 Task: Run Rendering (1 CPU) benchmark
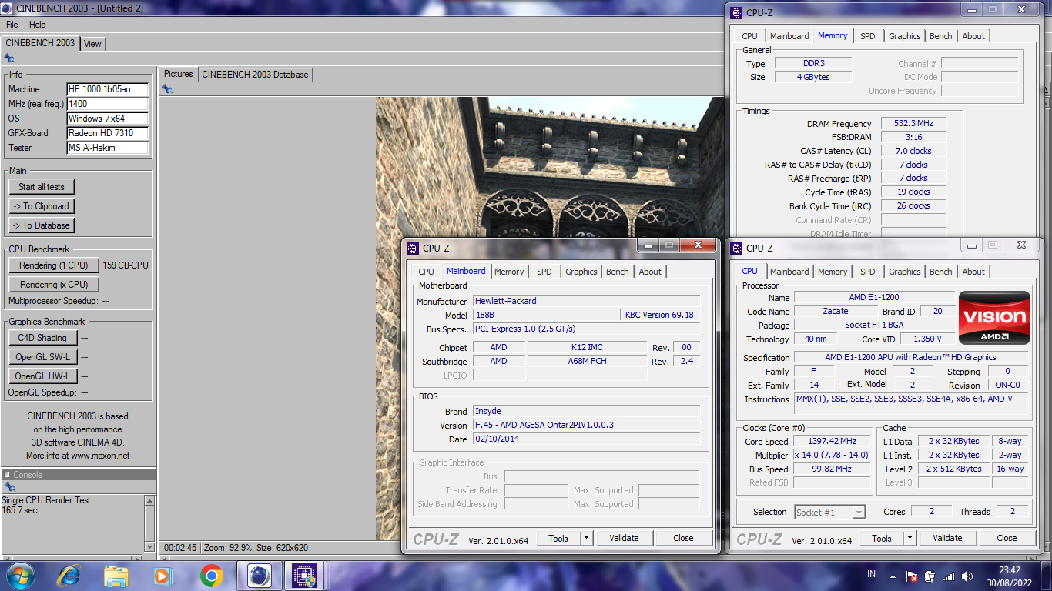[54, 265]
